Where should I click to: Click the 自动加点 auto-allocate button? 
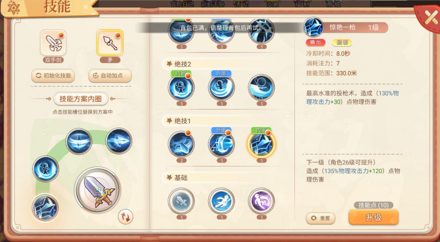pos(110,76)
